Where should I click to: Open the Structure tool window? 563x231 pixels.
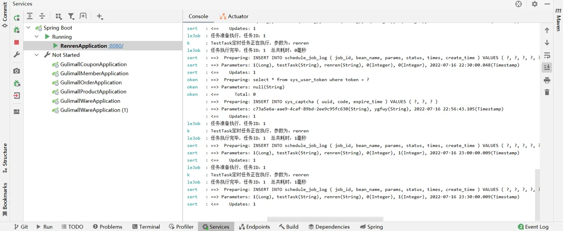pyautogui.click(x=5, y=158)
